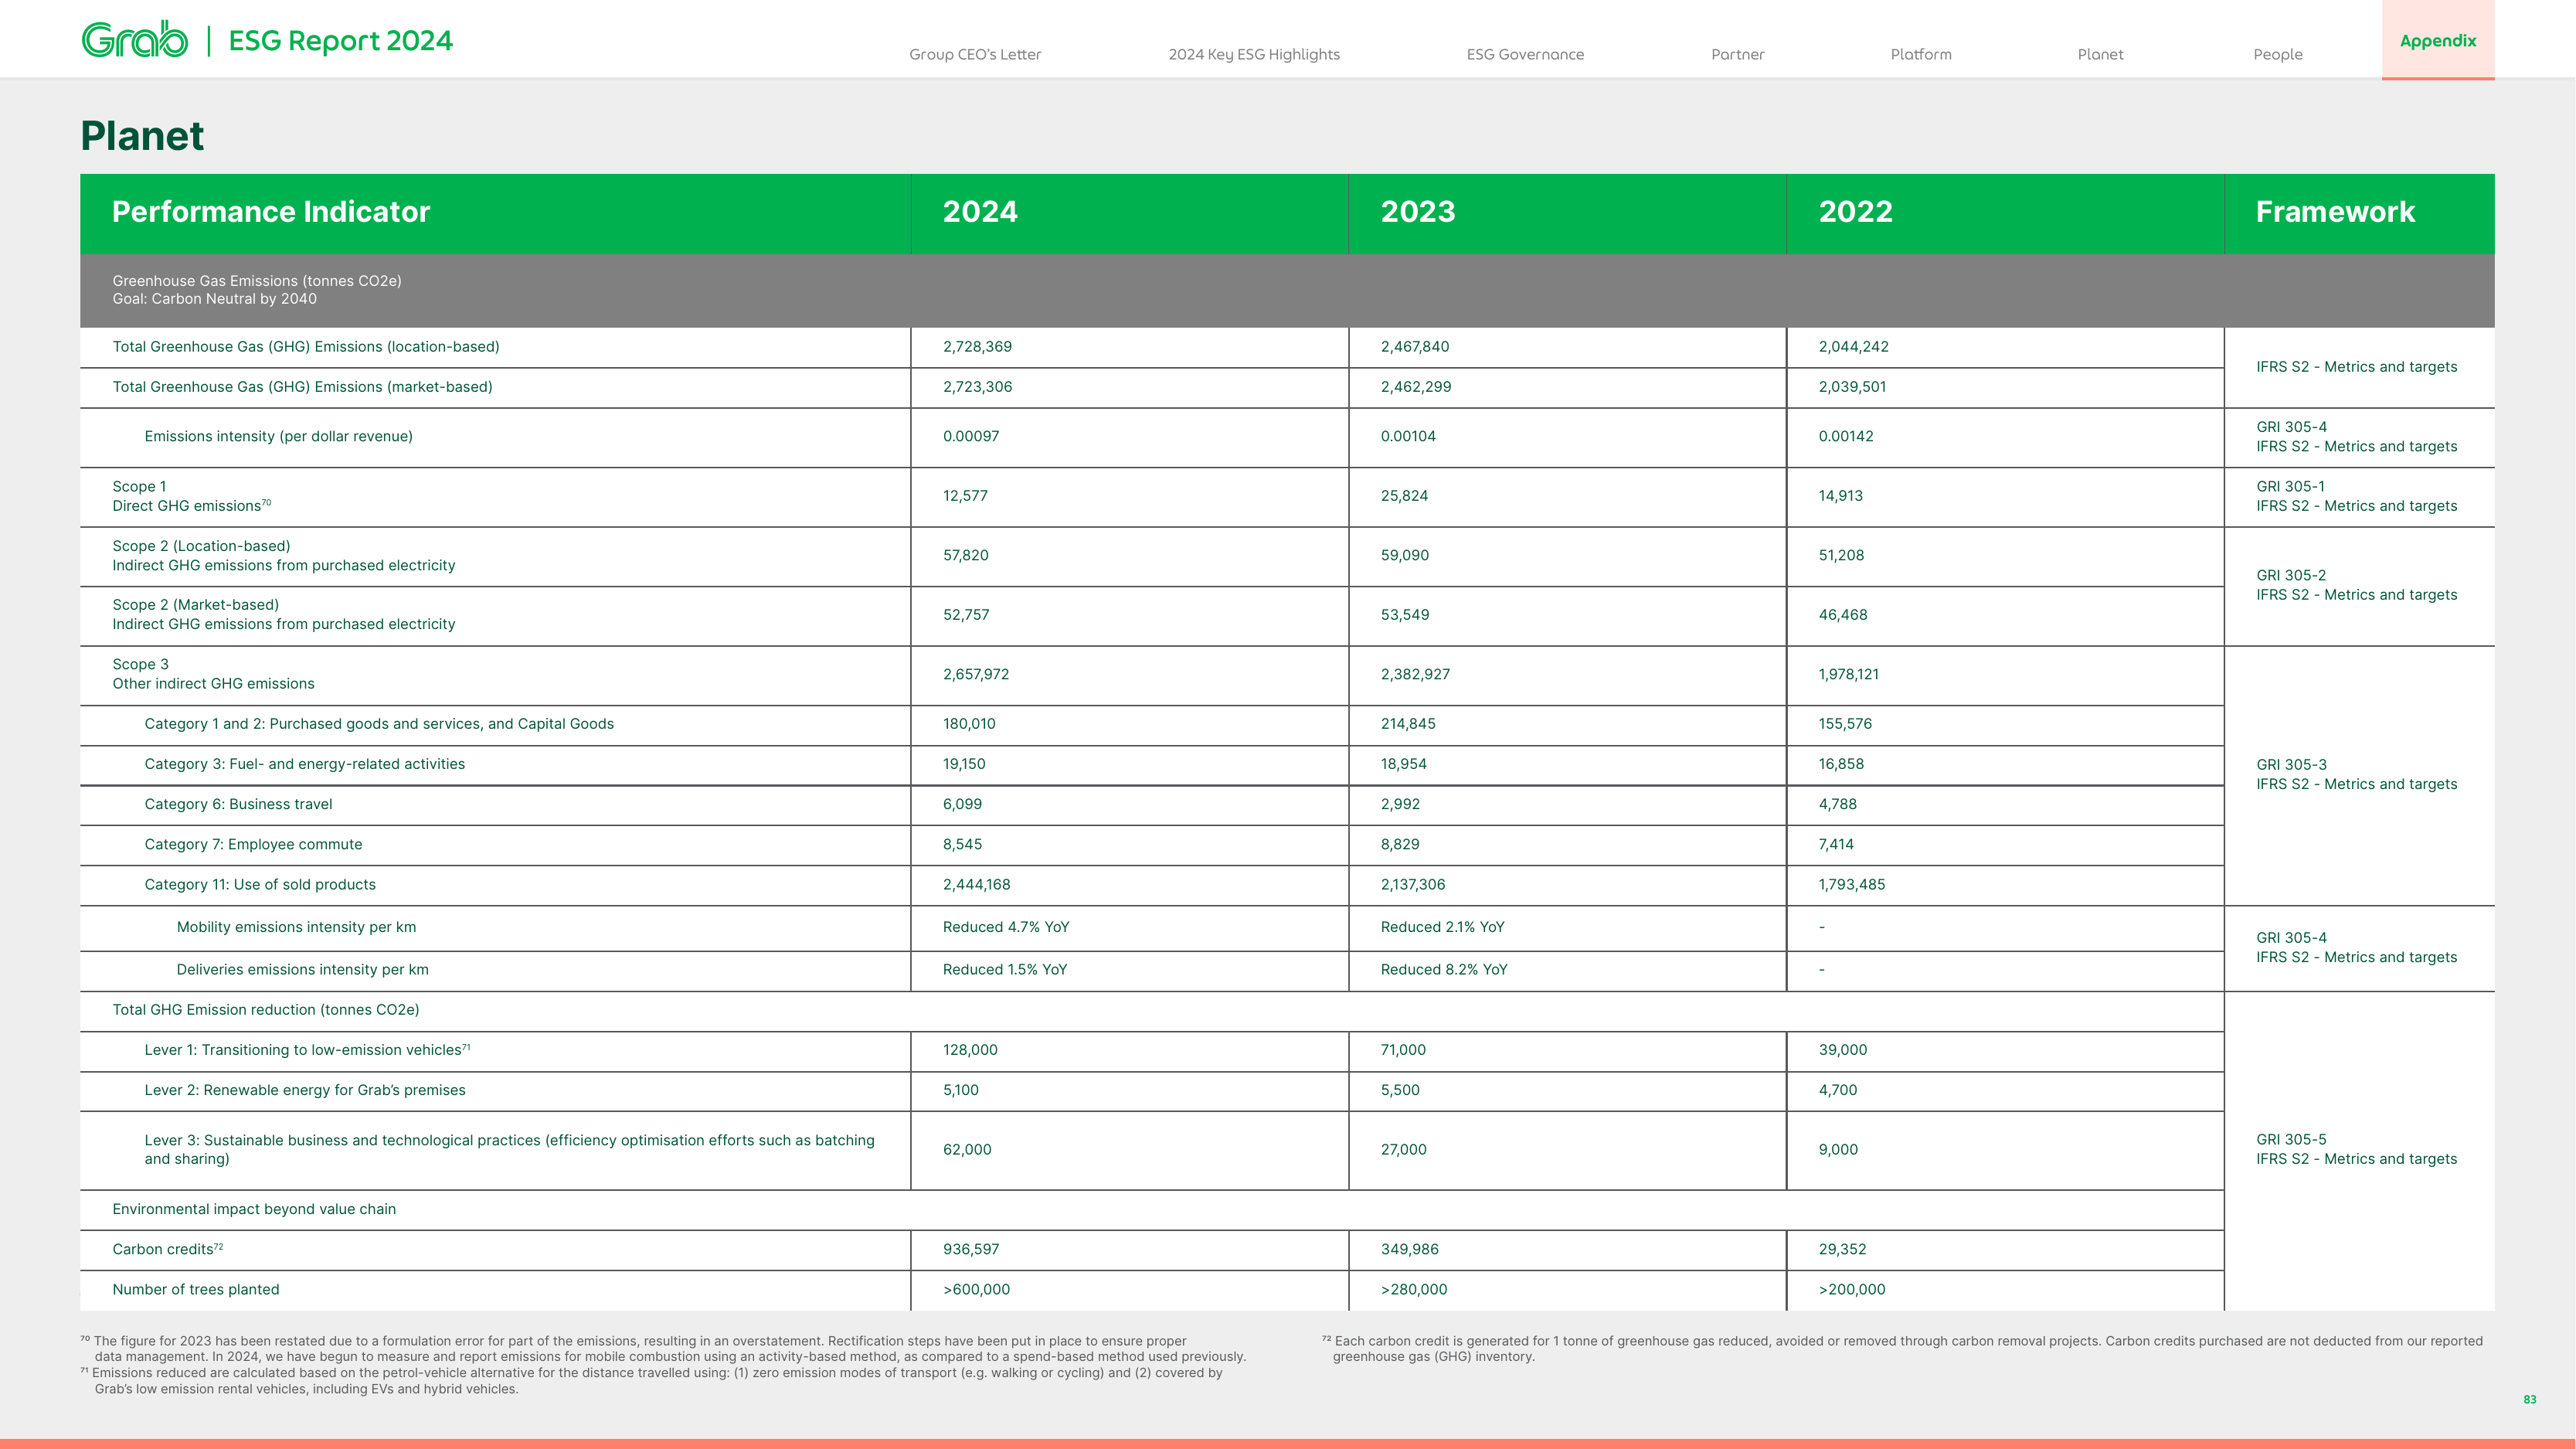Click Carbon credits value 936,597
The height and width of the screenshot is (1449, 2576).
point(971,1249)
